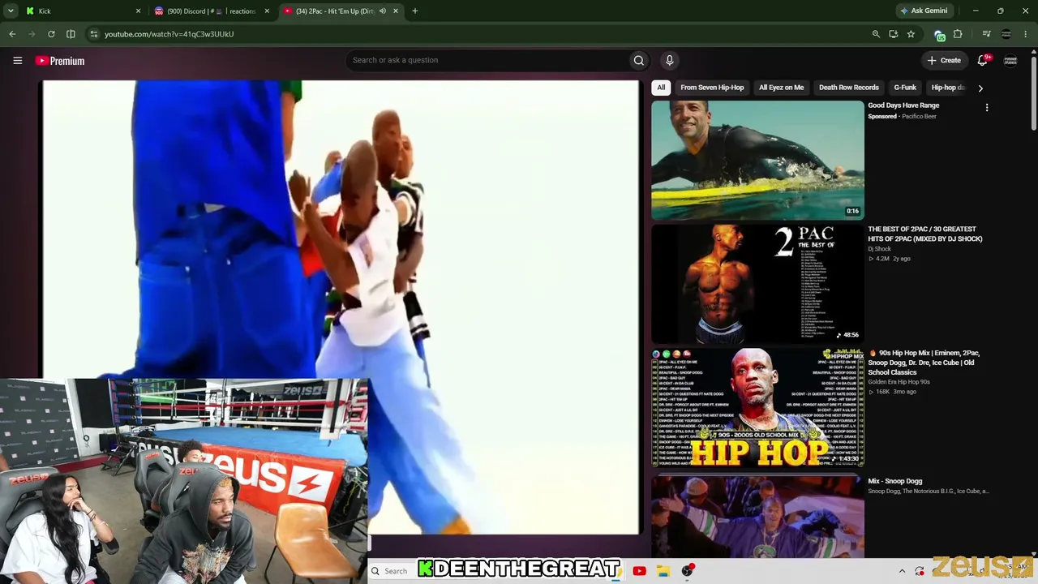Open the YouTube hamburger guide menu
Screen dimensions: 1038x584
point(17,60)
